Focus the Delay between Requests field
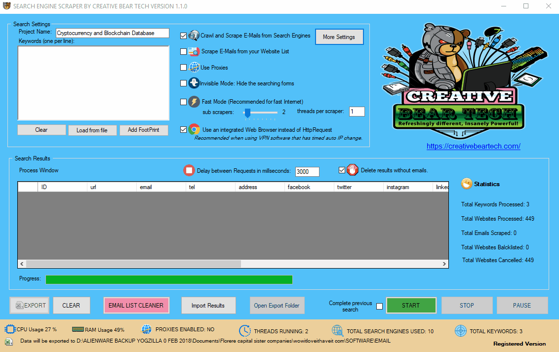 coord(307,171)
